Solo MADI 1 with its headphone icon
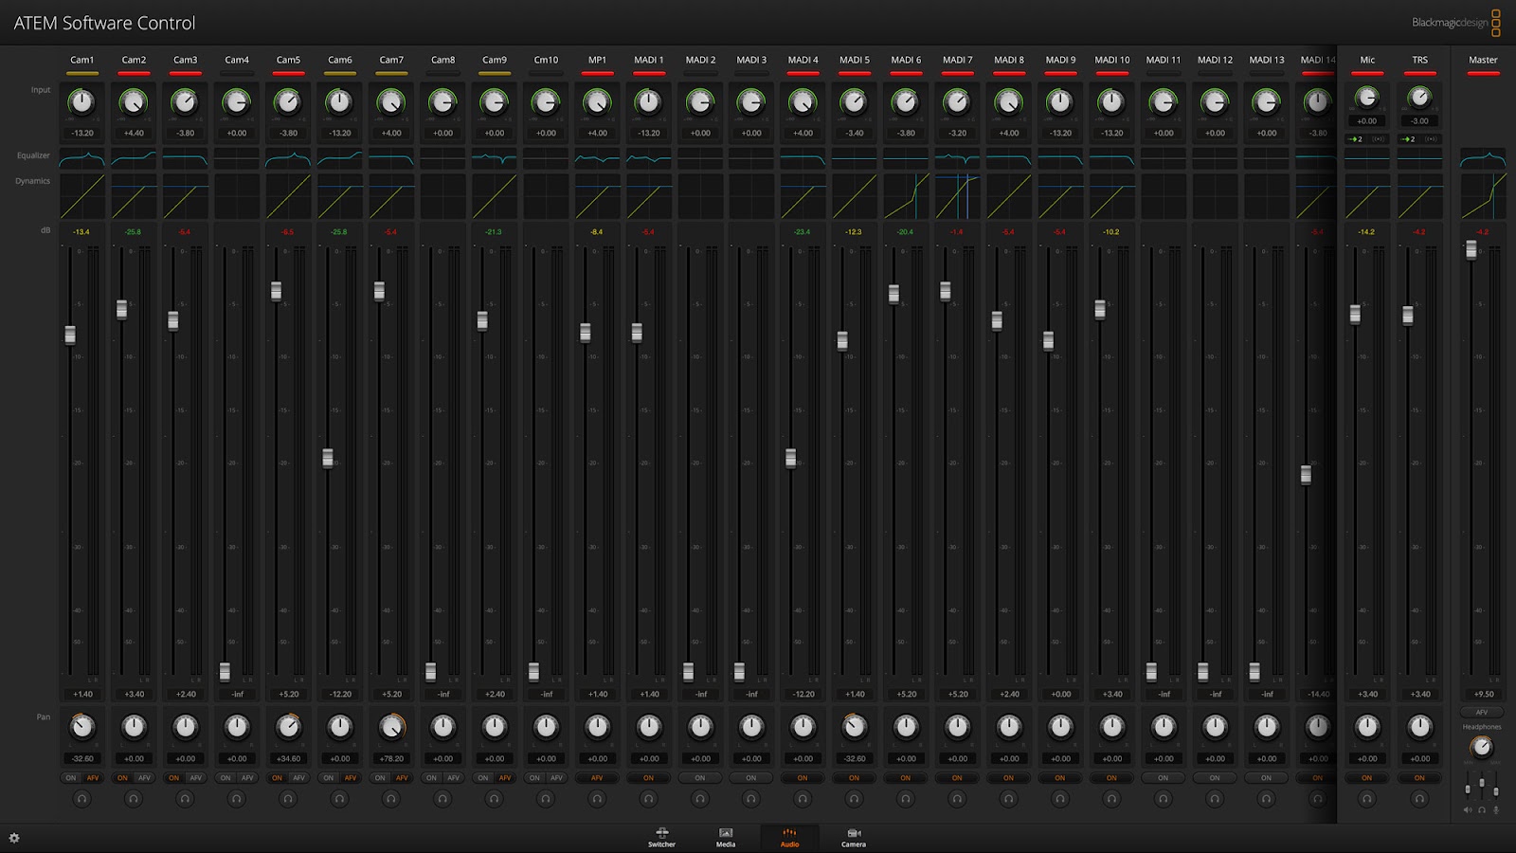1516x853 pixels. click(649, 799)
